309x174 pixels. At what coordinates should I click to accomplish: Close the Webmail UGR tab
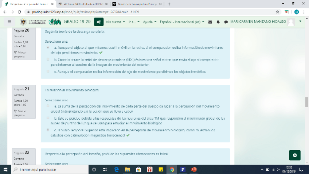click(106, 4)
